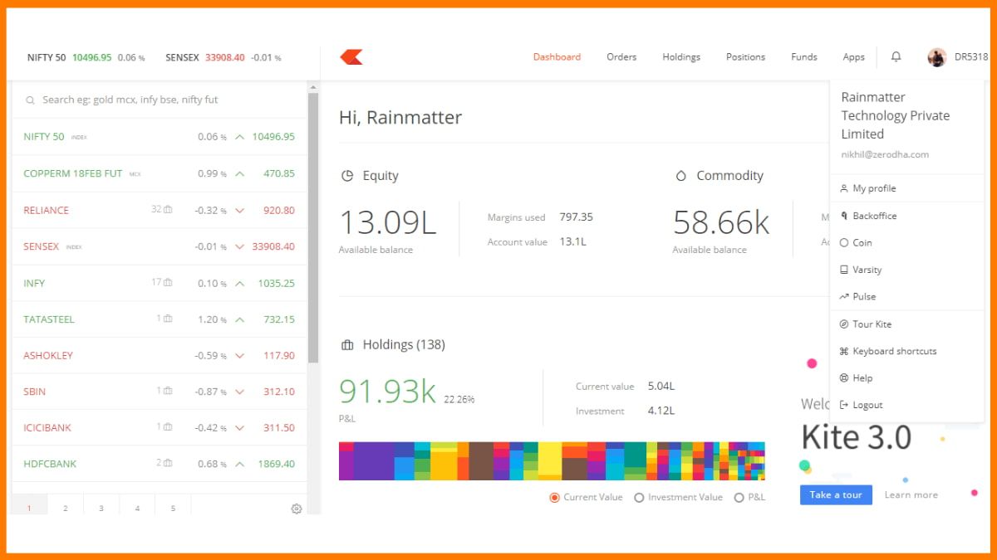Follow the Learn more link

pyautogui.click(x=911, y=494)
